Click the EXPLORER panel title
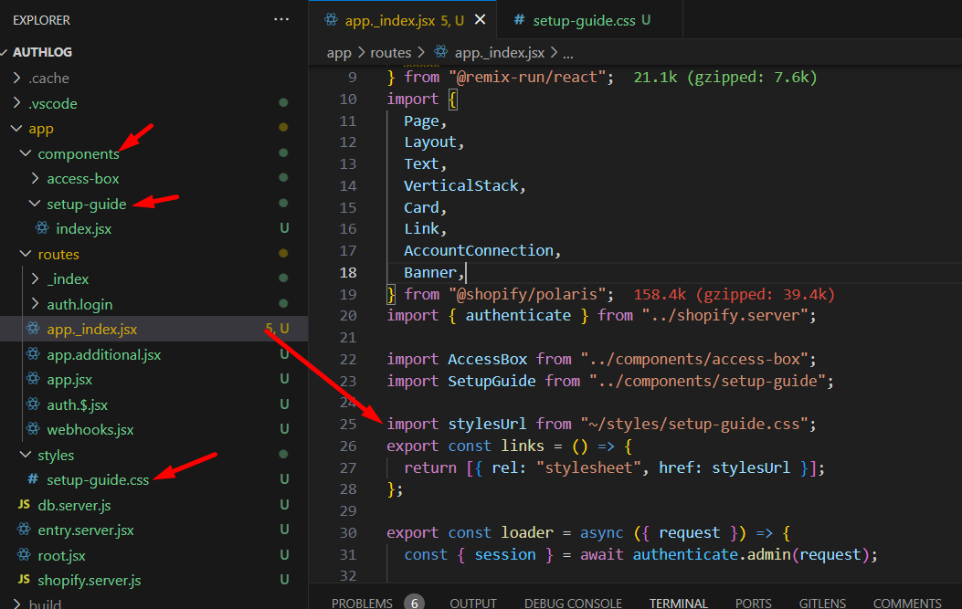 (42, 20)
